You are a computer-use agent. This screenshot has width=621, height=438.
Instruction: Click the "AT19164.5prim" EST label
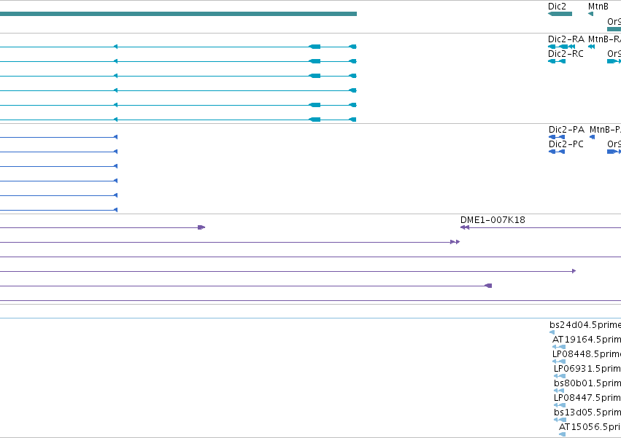[587, 340]
